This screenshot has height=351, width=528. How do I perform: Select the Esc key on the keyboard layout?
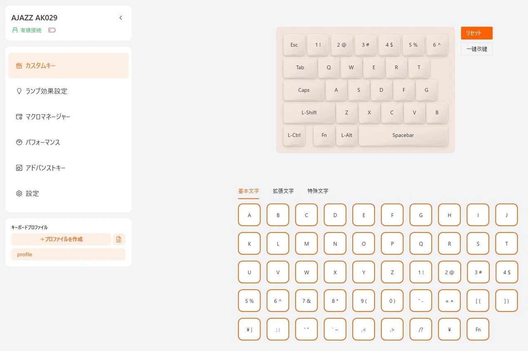coord(294,45)
